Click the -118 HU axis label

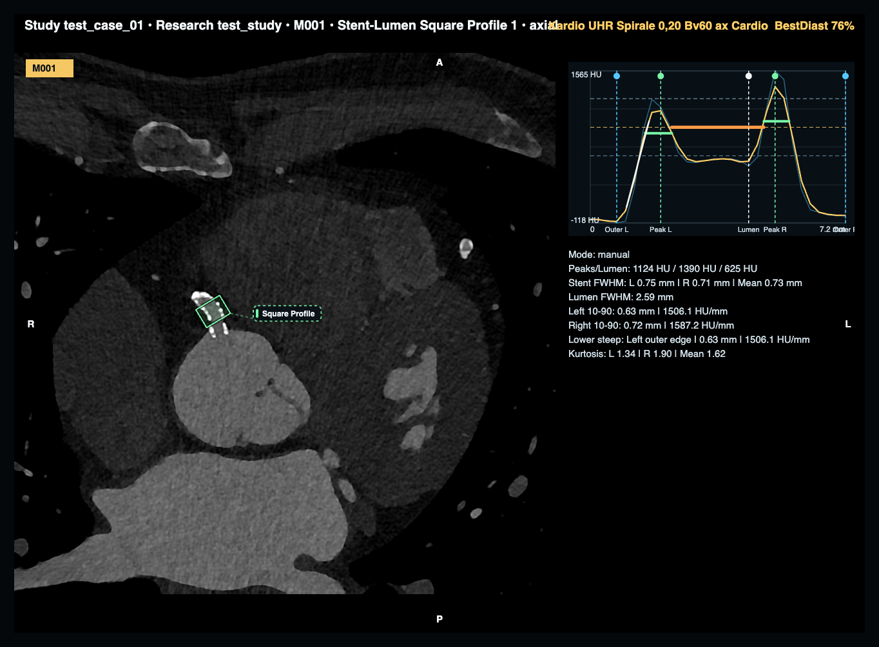(585, 220)
